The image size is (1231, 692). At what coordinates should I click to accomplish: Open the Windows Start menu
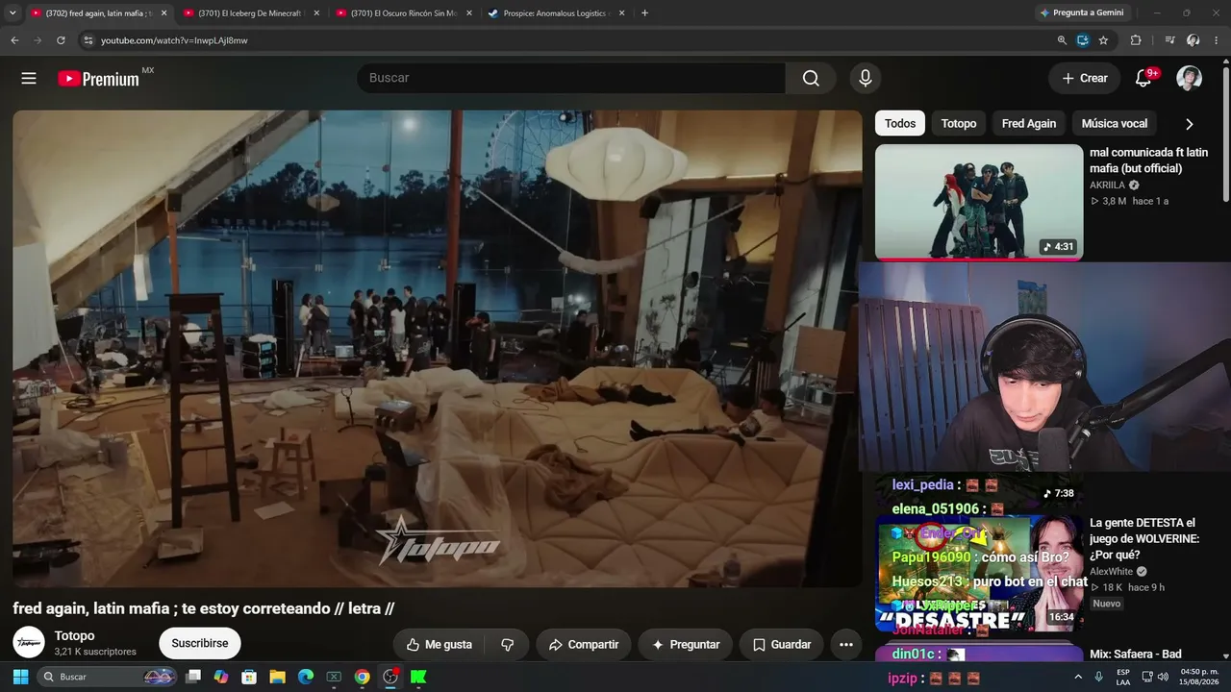click(x=20, y=677)
